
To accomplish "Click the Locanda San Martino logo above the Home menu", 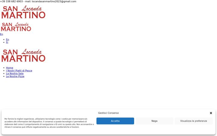I will pyautogui.click(x=23, y=55).
